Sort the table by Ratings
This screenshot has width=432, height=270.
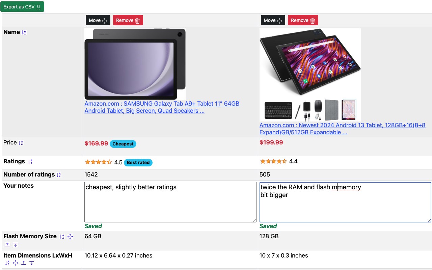tap(30, 162)
